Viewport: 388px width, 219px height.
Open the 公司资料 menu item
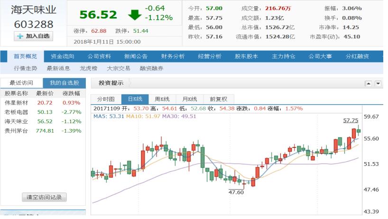coord(99,56)
